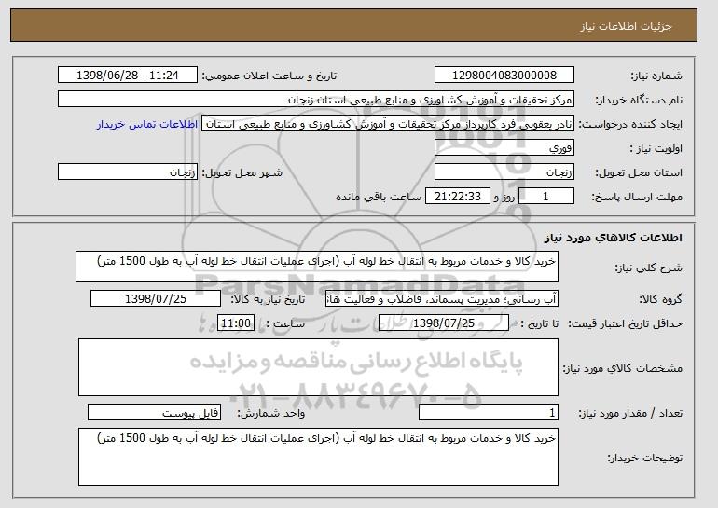Click the واحد شمارش label
Viewport: 718px width, 508px height.
coord(270,413)
